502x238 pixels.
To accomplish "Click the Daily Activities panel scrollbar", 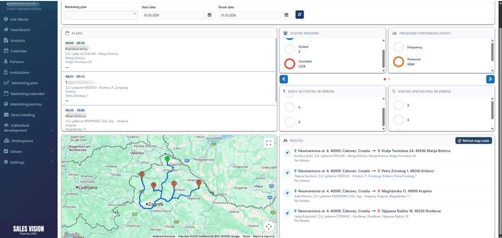I will (x=384, y=117).
